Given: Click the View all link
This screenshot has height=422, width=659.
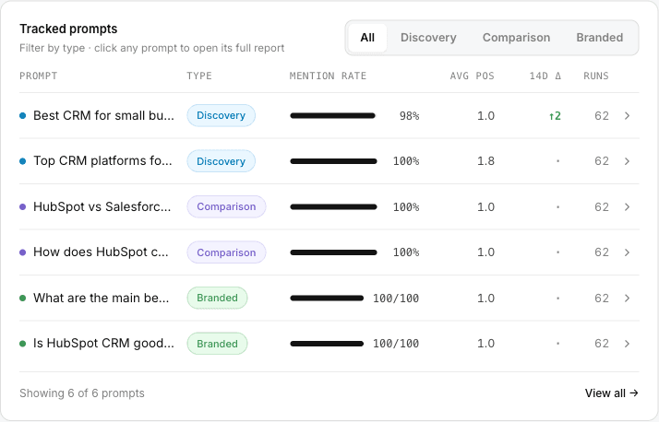Looking at the screenshot, I should [x=612, y=393].
